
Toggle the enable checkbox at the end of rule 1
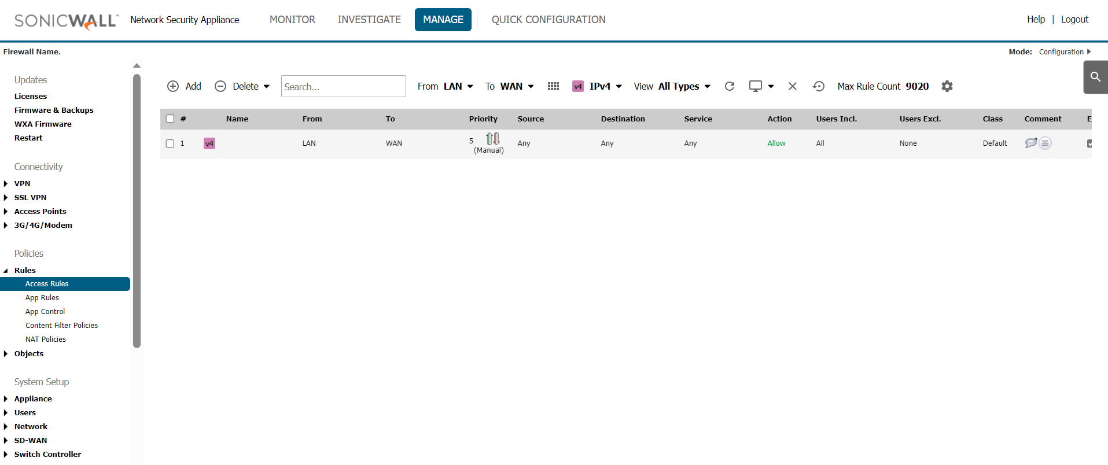click(x=1089, y=143)
